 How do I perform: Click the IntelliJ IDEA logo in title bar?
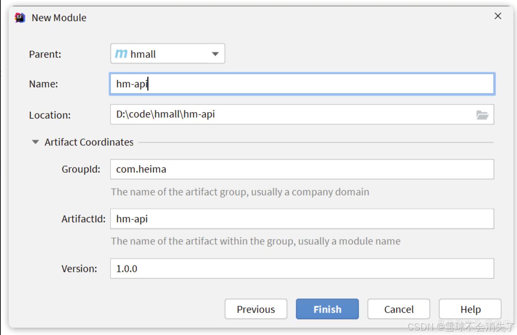coord(19,18)
